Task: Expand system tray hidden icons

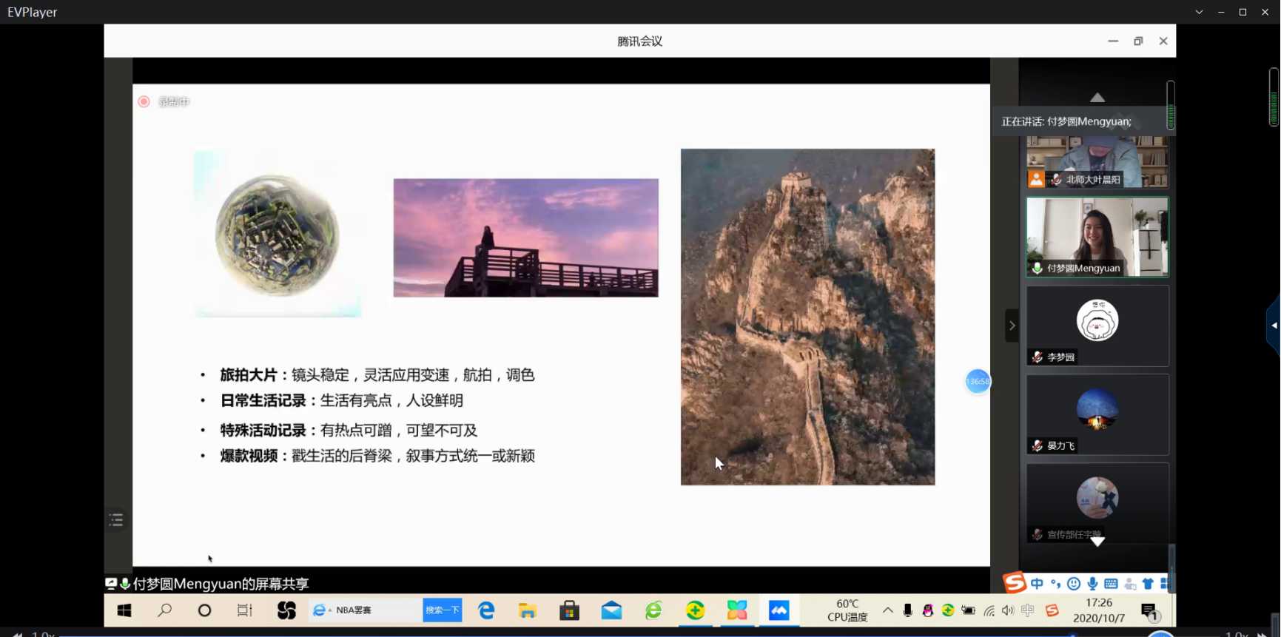Action: pos(887,610)
